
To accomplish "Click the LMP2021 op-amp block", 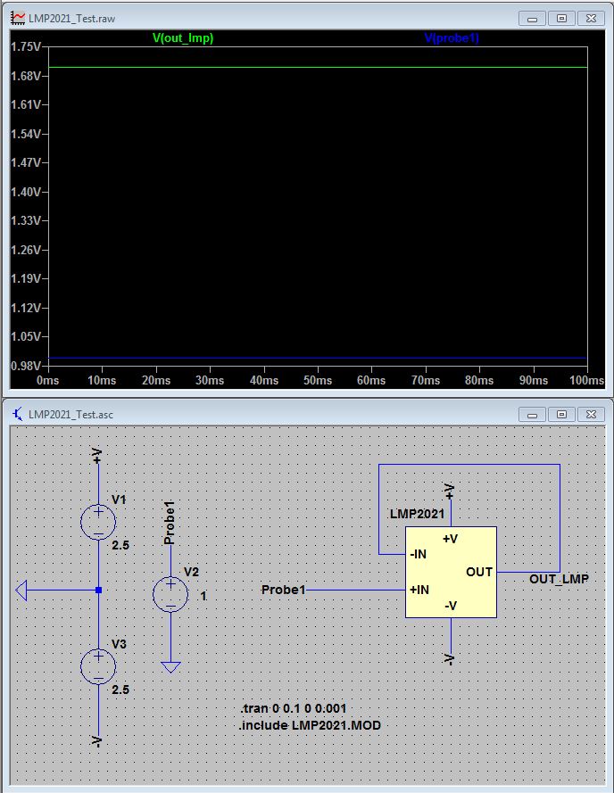I will pyautogui.click(x=451, y=572).
